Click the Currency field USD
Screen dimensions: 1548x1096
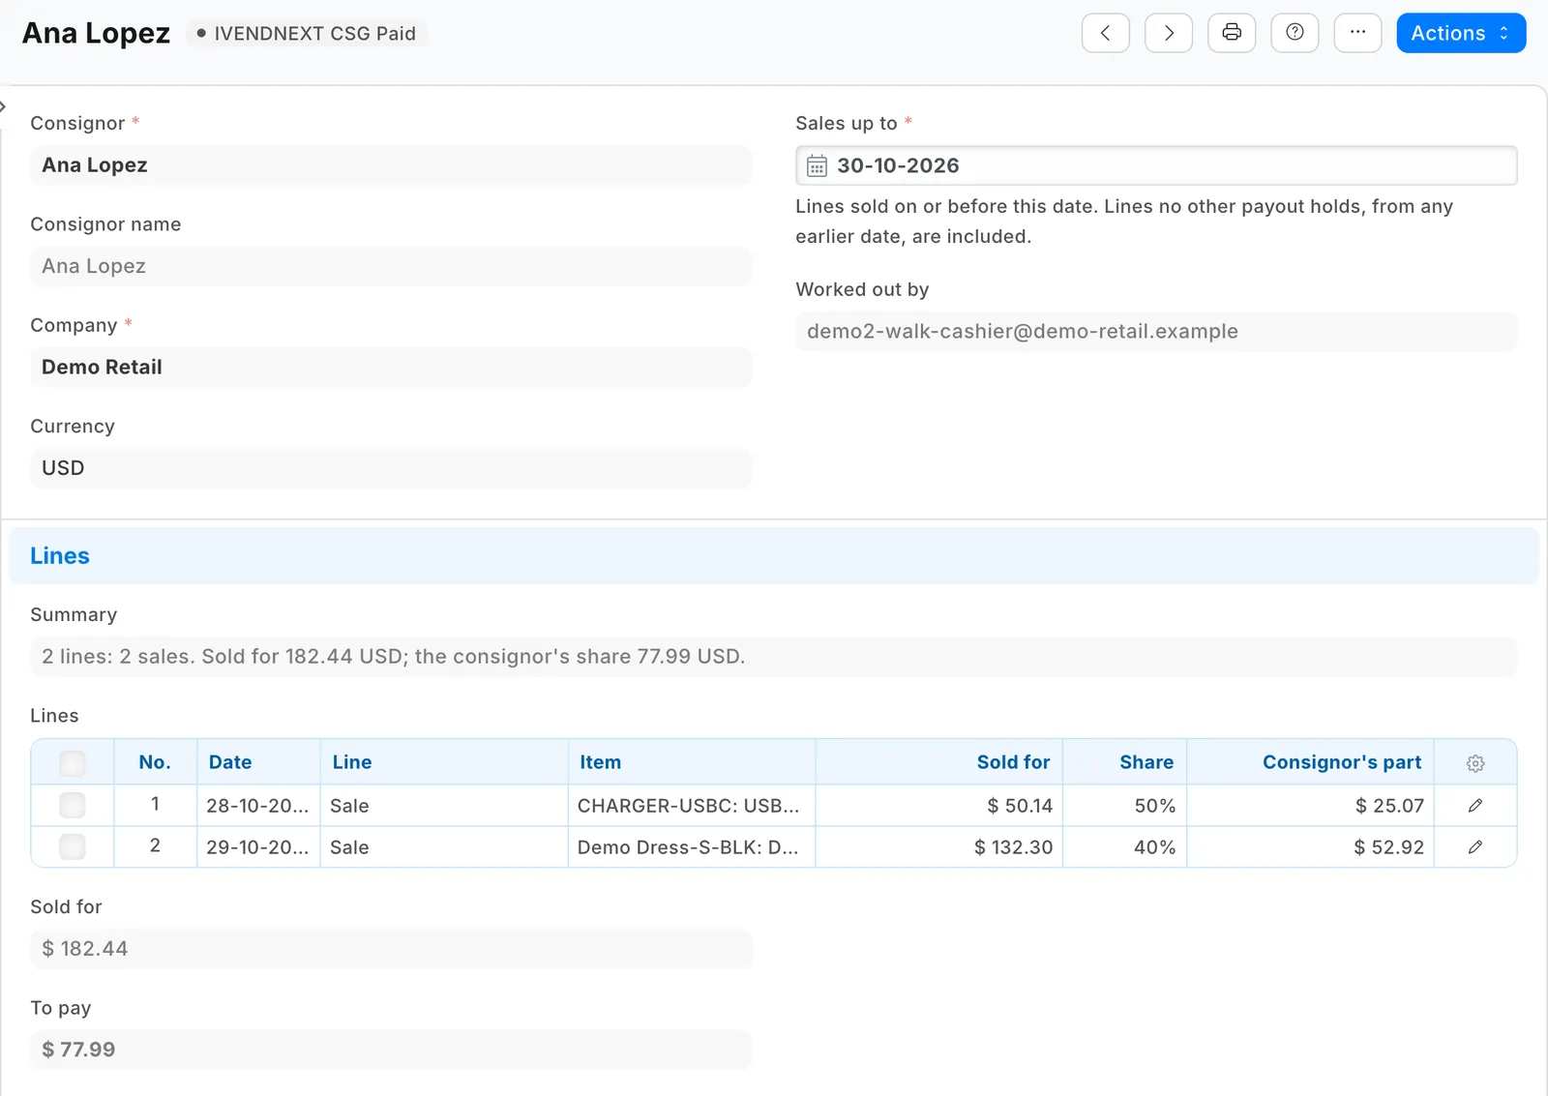[x=391, y=468]
